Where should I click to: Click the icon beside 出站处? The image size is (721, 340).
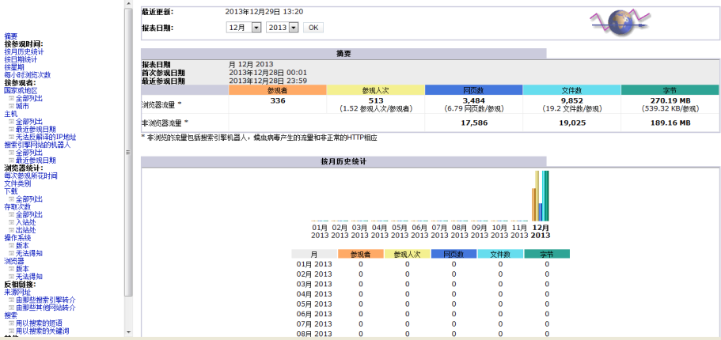point(11,230)
